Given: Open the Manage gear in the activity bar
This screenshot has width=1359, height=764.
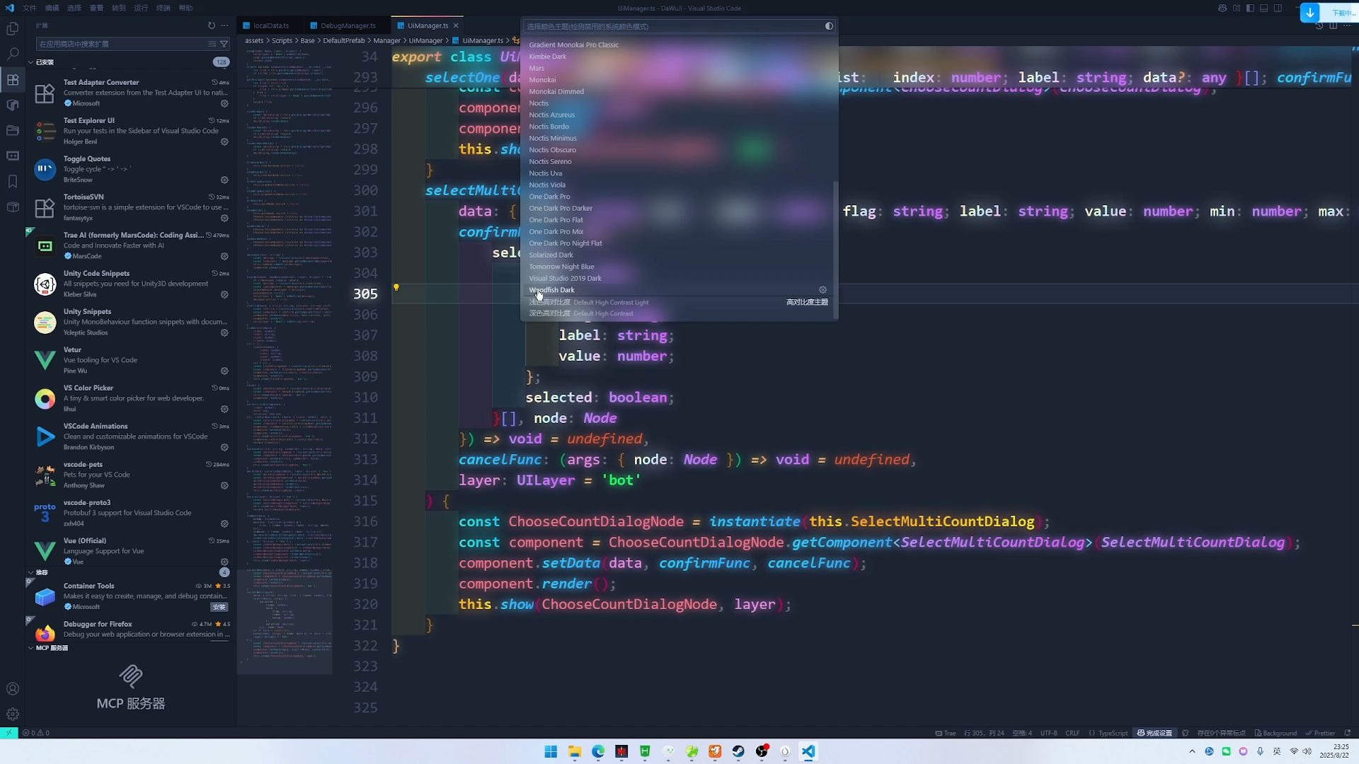Looking at the screenshot, I should [13, 714].
